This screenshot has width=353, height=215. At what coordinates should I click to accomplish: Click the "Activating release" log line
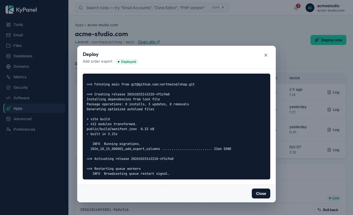point(130,159)
